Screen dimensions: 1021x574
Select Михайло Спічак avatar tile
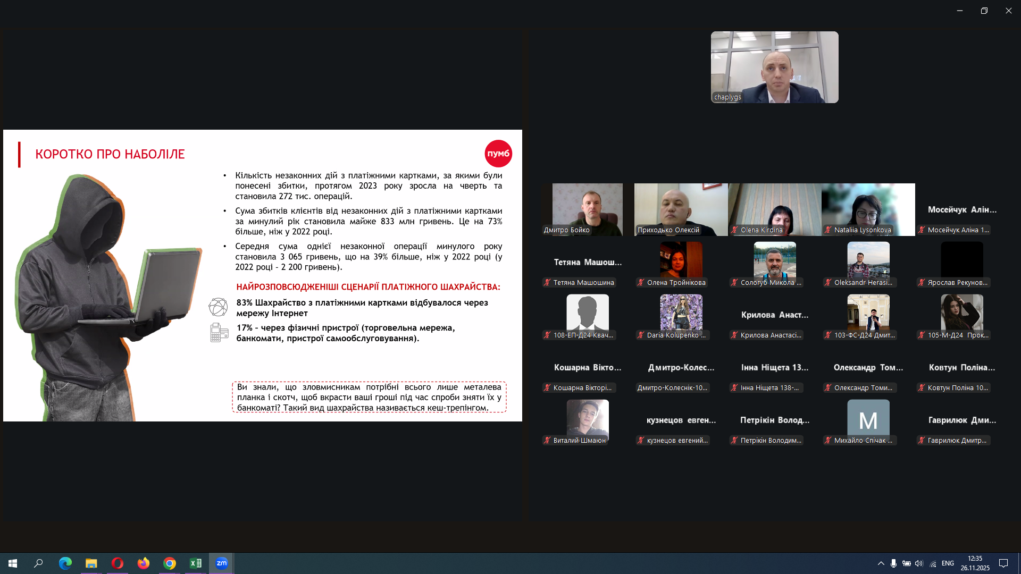tap(868, 421)
